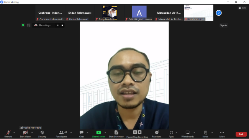Open the Security shield icon

tap(42, 133)
